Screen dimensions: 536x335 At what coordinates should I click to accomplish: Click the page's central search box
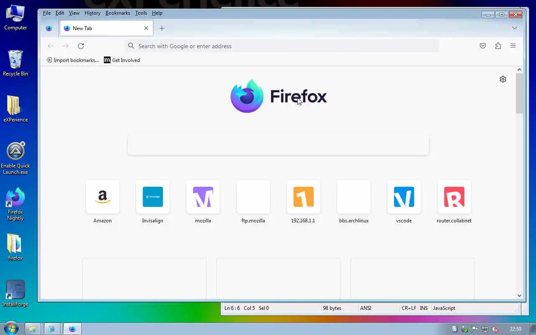pos(278,145)
